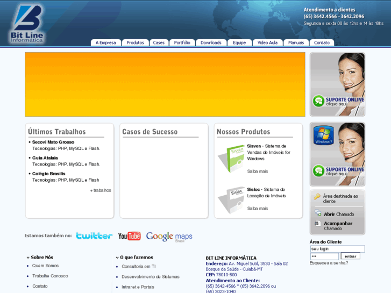Focus the seu login input field
Image resolution: width=391 pixels, height=293 pixels.
[337, 249]
